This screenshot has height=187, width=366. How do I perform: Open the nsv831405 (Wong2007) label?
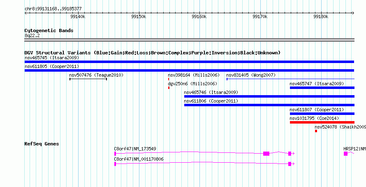tap(251, 75)
